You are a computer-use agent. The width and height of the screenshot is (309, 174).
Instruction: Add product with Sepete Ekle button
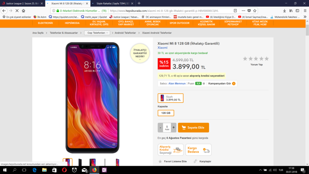pos(193,127)
